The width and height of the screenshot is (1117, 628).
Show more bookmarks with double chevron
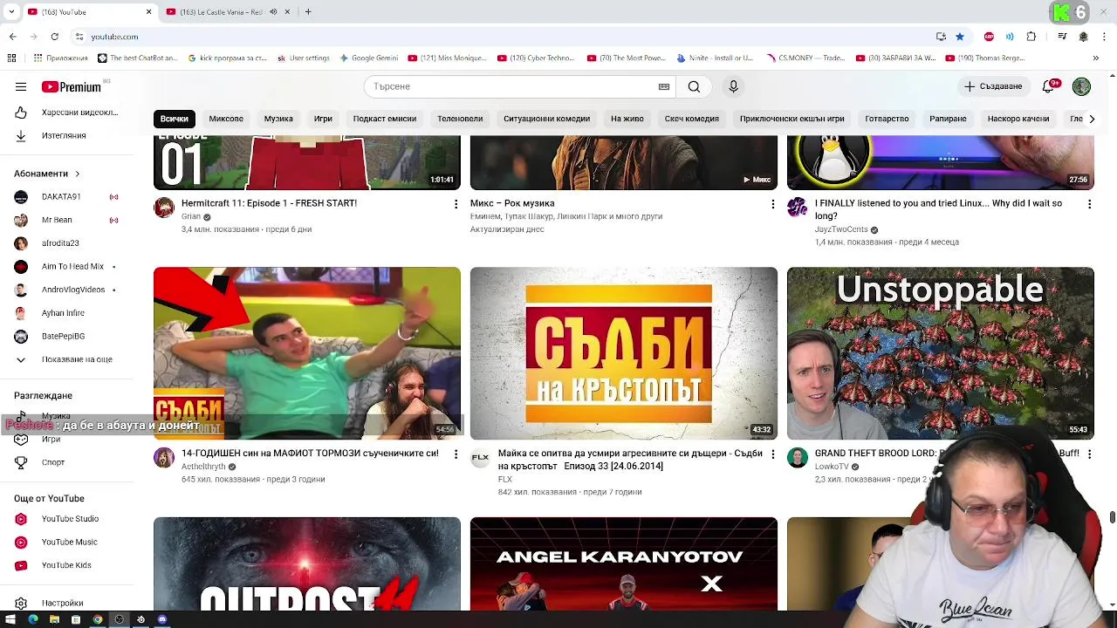(1096, 58)
